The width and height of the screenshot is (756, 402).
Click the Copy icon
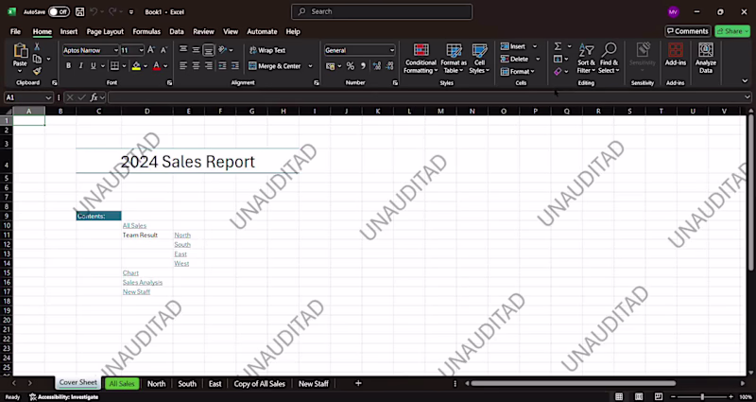coord(37,59)
